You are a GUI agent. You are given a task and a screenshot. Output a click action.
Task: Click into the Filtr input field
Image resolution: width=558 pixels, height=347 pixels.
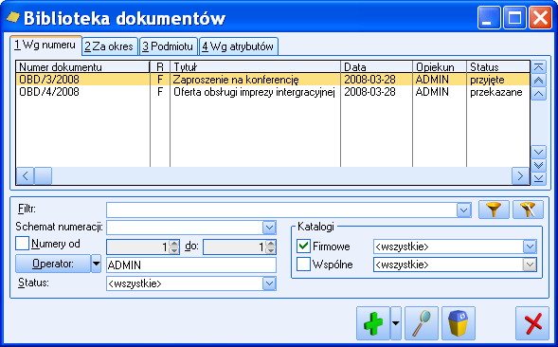coord(282,210)
